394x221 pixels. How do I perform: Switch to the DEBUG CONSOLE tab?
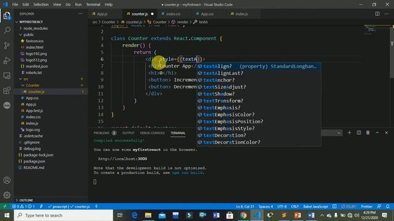[x=152, y=133]
